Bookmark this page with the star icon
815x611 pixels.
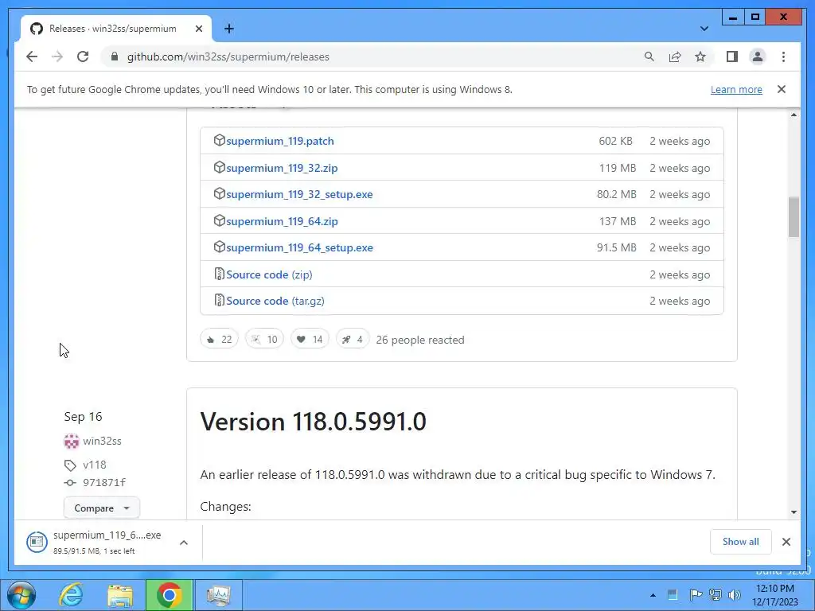[x=700, y=56]
